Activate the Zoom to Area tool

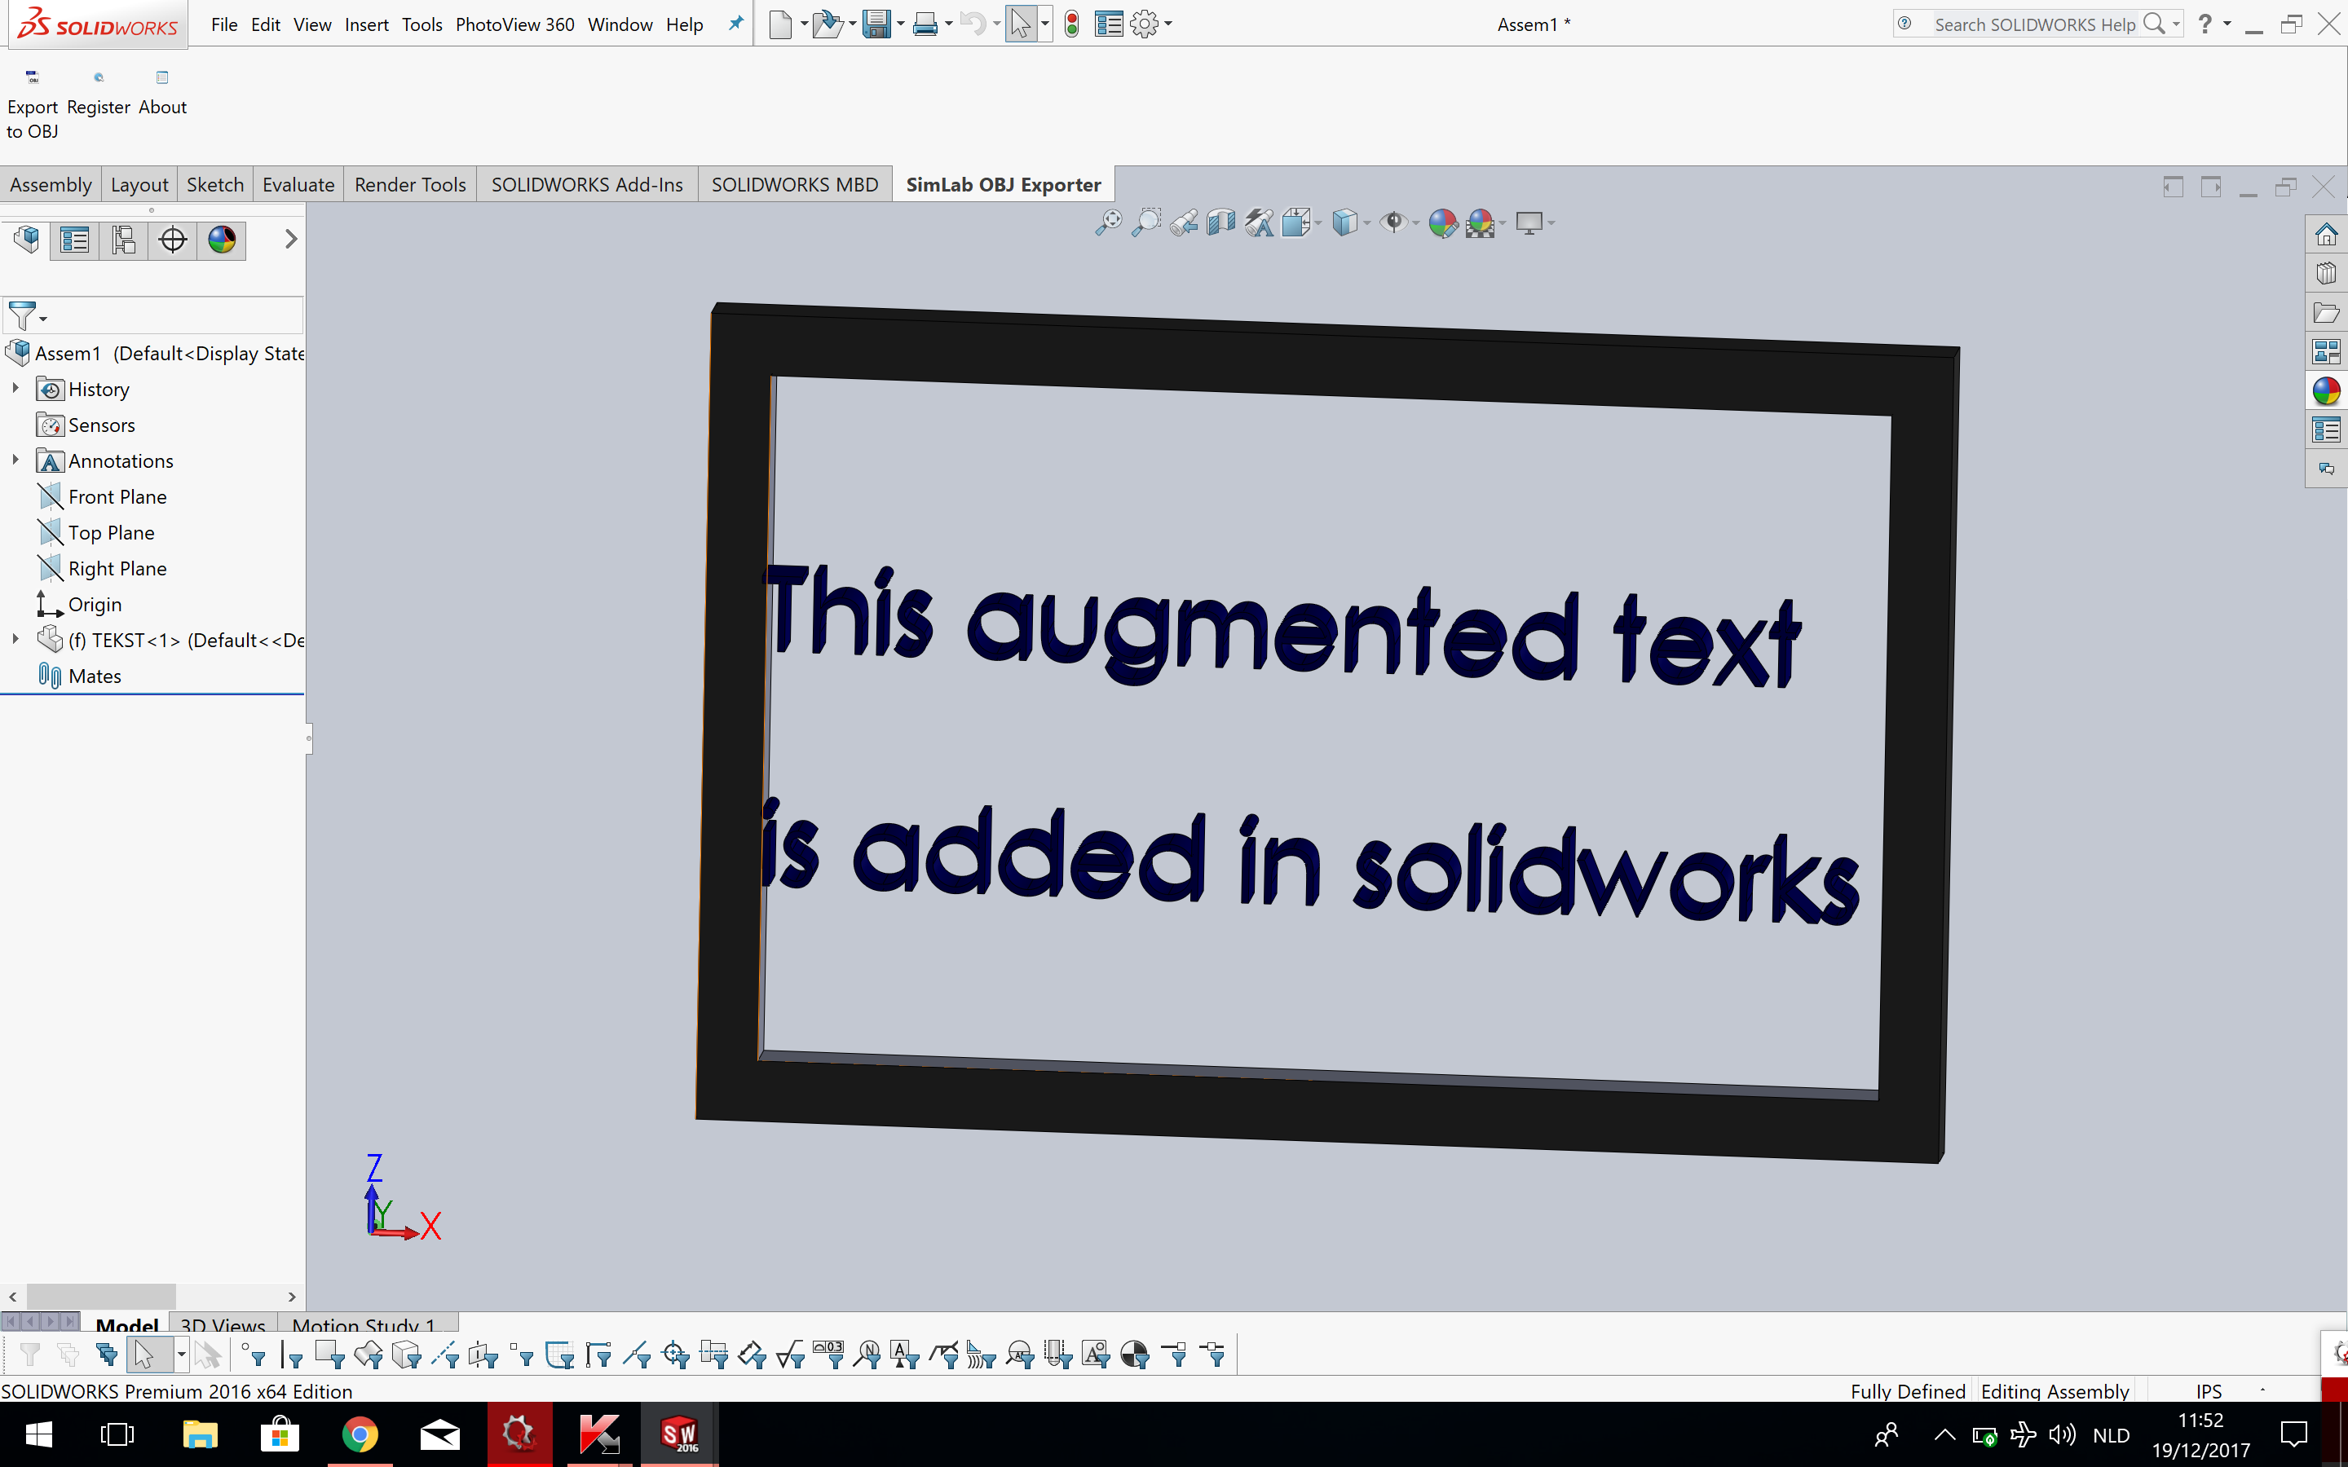[x=1147, y=222]
